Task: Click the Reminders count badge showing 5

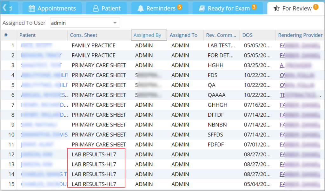Action: [x=180, y=7]
